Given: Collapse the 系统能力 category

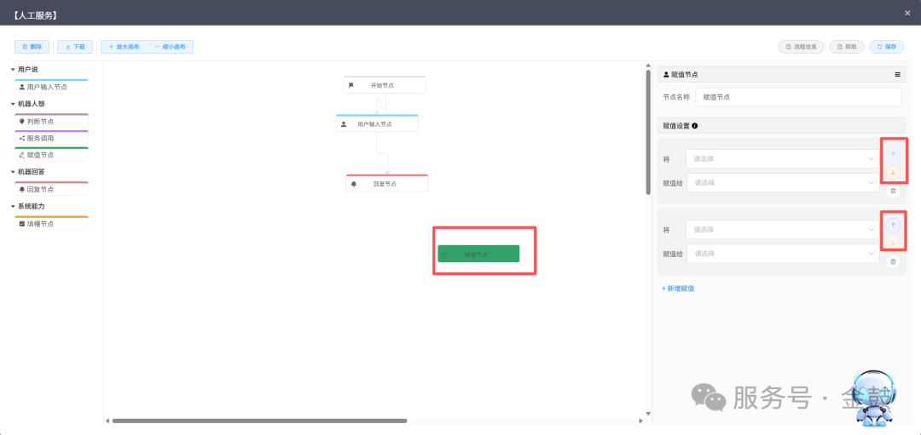Looking at the screenshot, I should [x=13, y=206].
